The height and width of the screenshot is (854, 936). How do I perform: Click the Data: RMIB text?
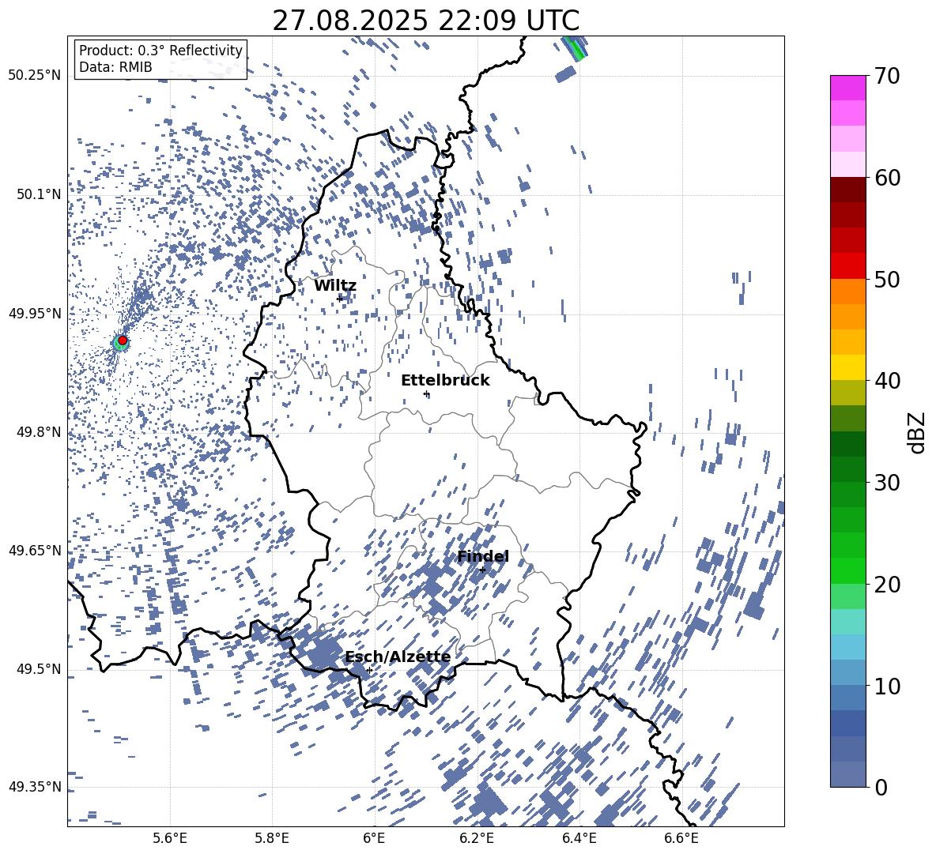(x=115, y=67)
